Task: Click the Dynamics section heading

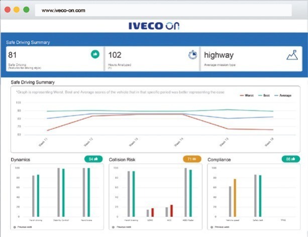Action: coord(21,160)
